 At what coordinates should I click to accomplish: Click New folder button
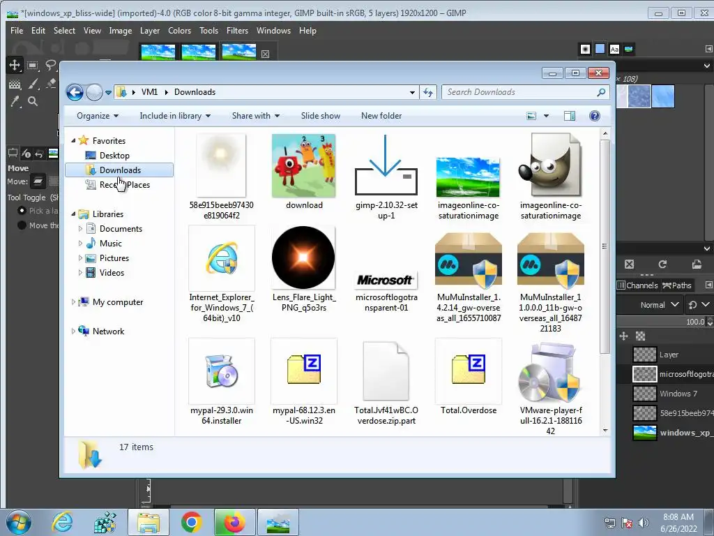click(381, 116)
